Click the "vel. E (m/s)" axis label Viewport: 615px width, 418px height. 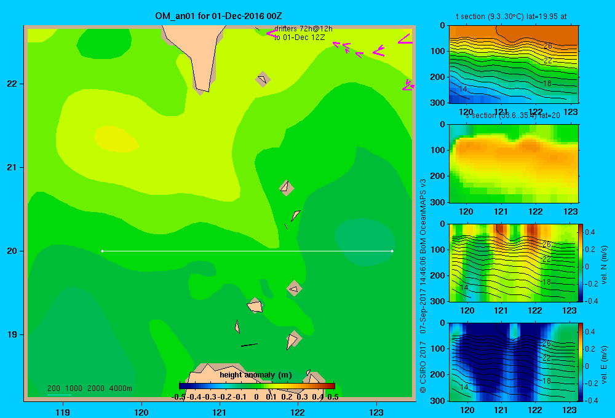(604, 365)
